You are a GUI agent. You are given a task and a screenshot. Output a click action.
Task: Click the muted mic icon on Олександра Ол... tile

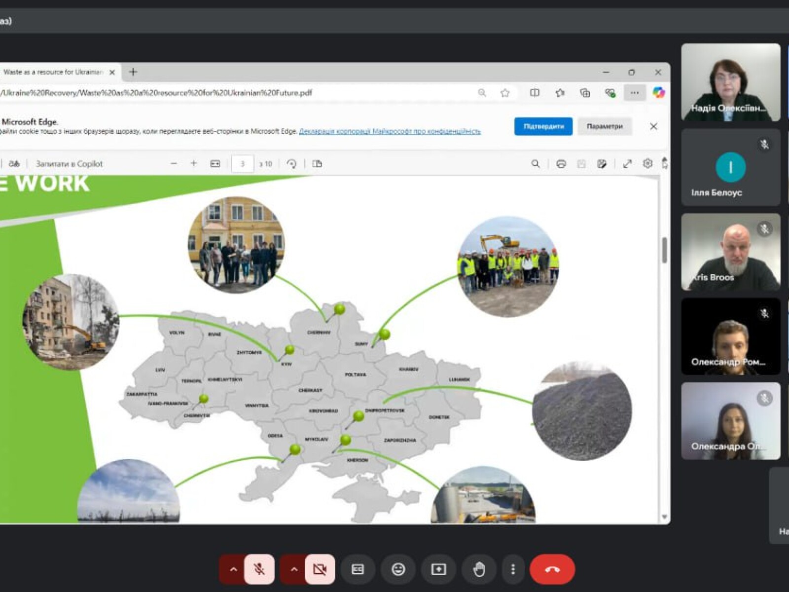[x=764, y=398]
